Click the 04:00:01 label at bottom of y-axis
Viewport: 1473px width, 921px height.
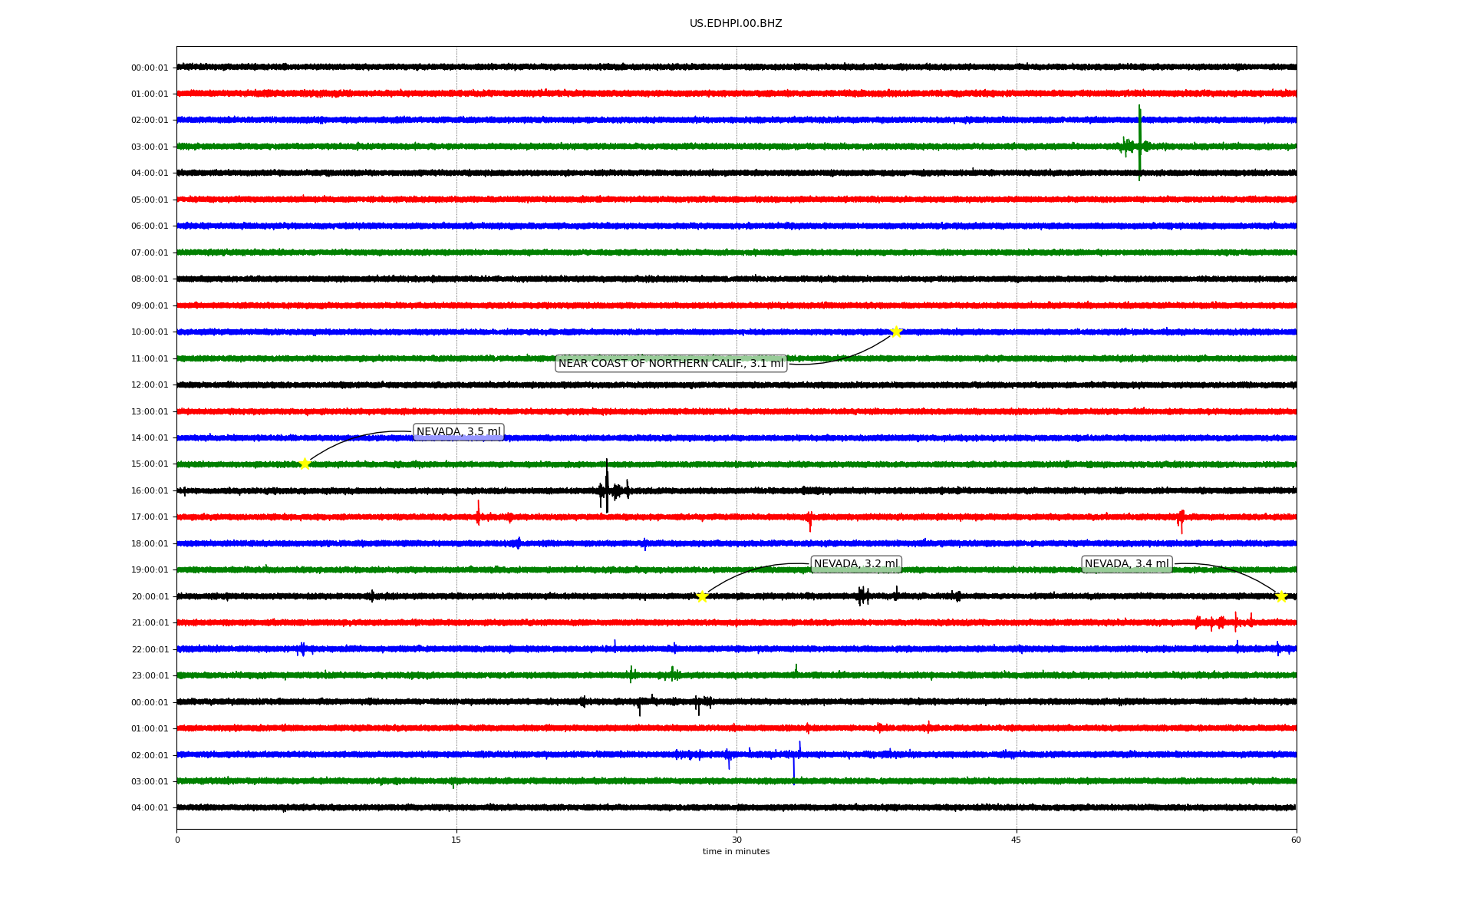click(x=149, y=807)
